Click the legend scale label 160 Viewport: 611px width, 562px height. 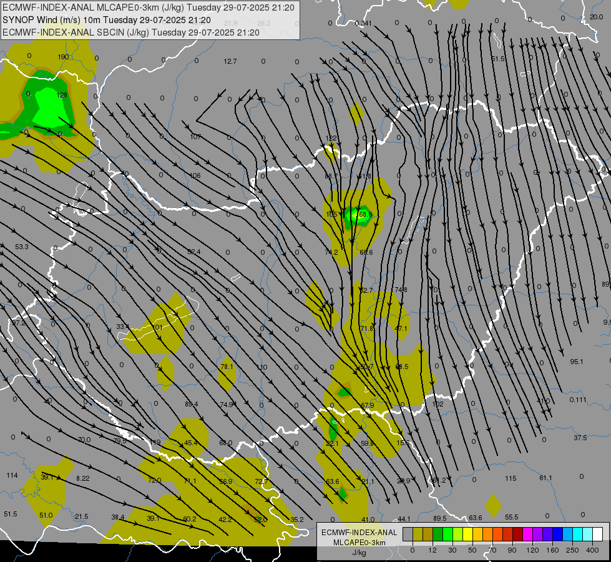552,550
